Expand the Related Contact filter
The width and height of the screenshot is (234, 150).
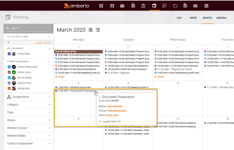click(x=49, y=128)
